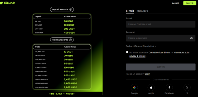Toggle password visibility eye icon

click(x=191, y=38)
